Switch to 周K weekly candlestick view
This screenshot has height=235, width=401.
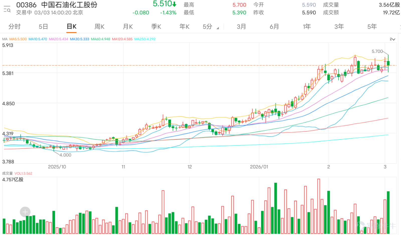(x=99, y=27)
